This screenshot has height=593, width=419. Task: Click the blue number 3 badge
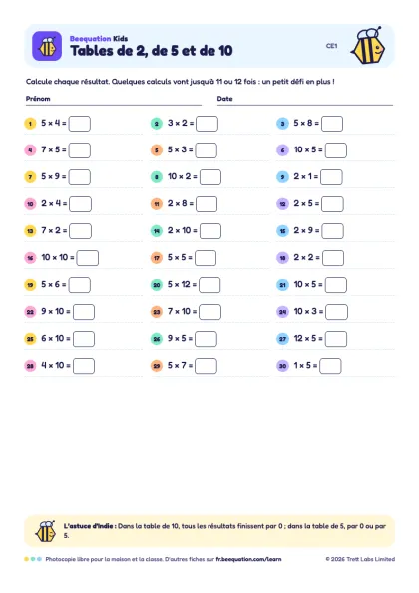282,124
